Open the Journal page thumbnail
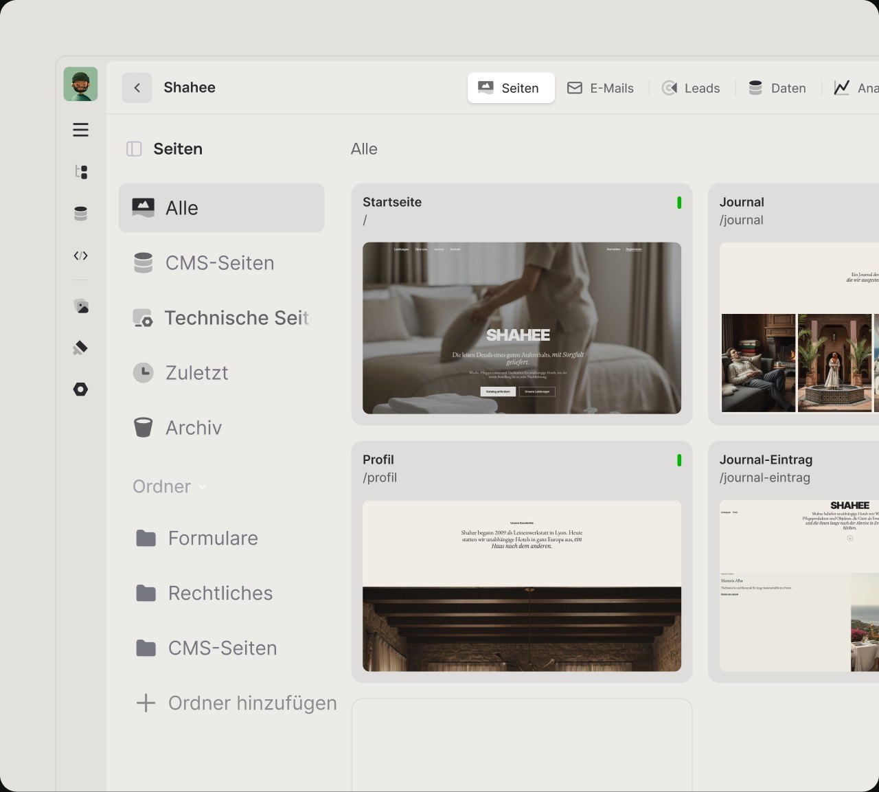 799,328
